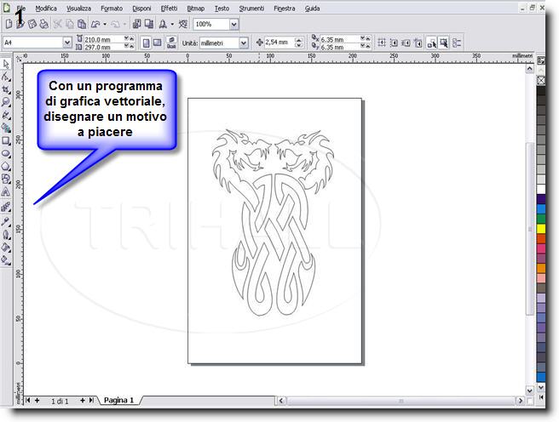Switch to the Pagina 1 tab
The width and height of the screenshot is (559, 422).
tap(118, 400)
